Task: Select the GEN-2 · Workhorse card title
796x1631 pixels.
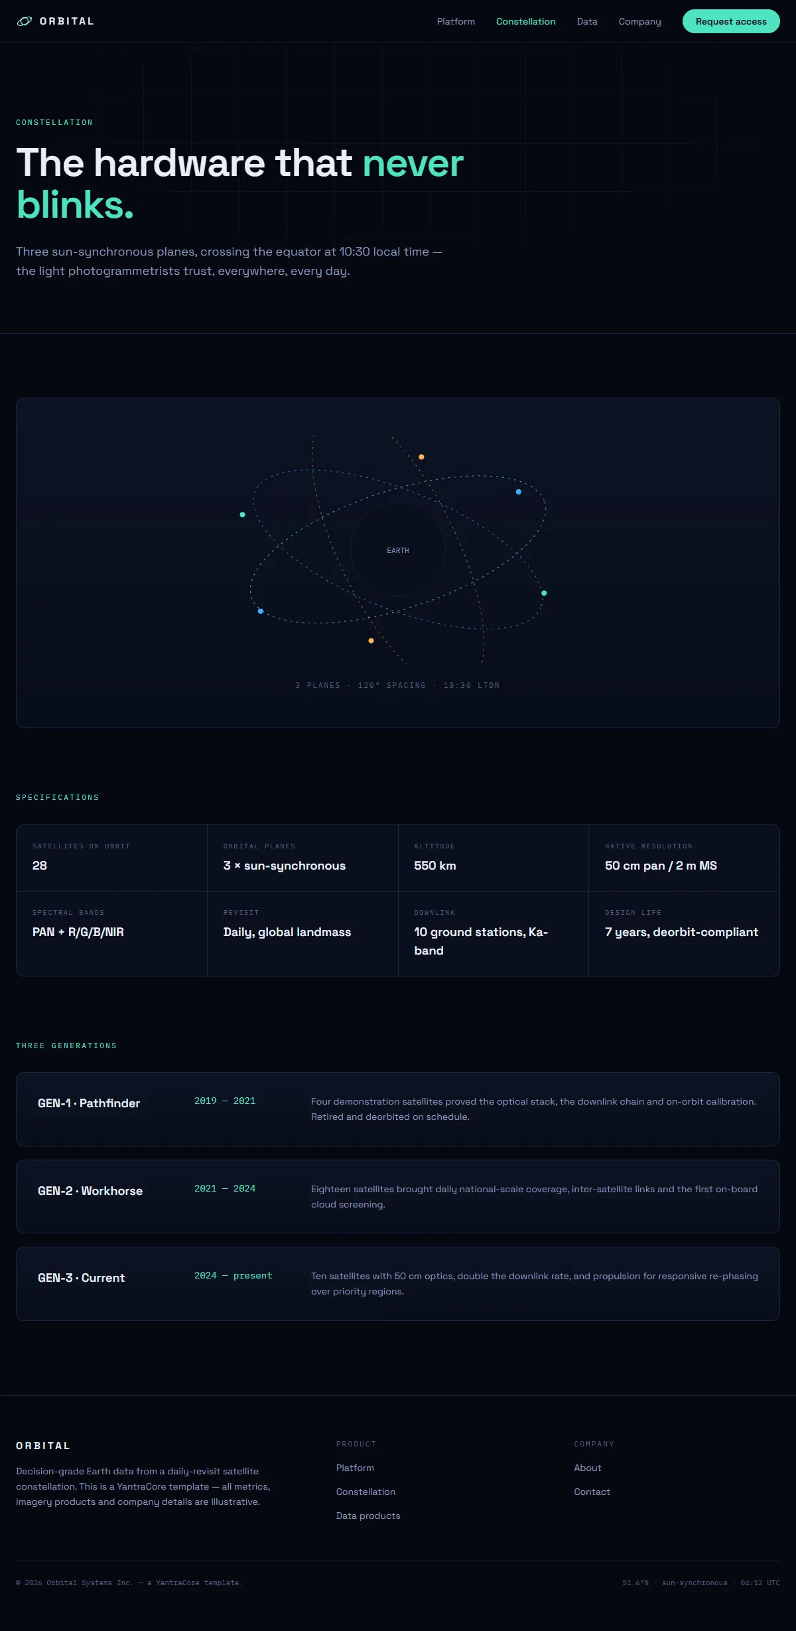Action: click(x=90, y=1191)
